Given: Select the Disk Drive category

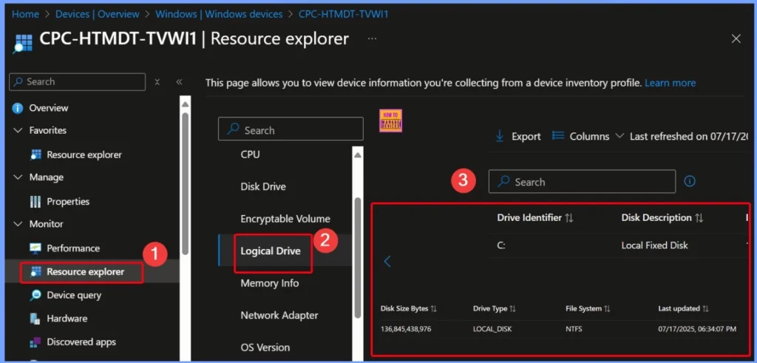Looking at the screenshot, I should click(x=263, y=186).
